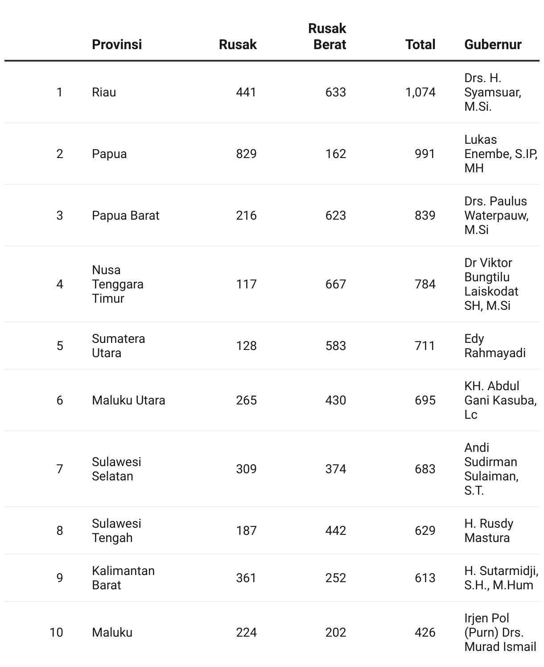The image size is (544, 667).
Task: Select governor Murad Ismail cell
Action: coord(500,632)
